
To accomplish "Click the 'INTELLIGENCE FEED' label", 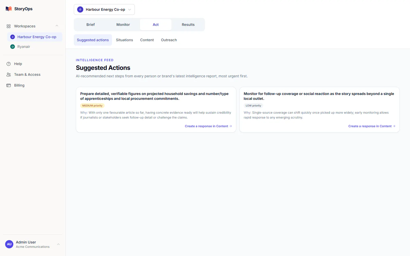I will 95,60.
